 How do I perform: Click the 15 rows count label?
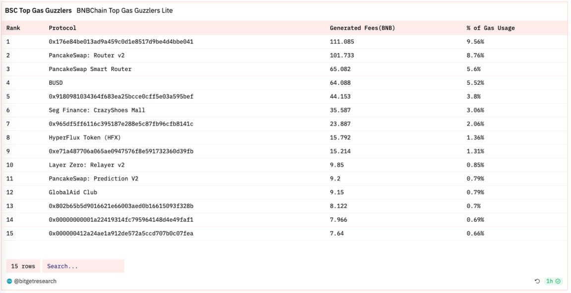(23, 266)
